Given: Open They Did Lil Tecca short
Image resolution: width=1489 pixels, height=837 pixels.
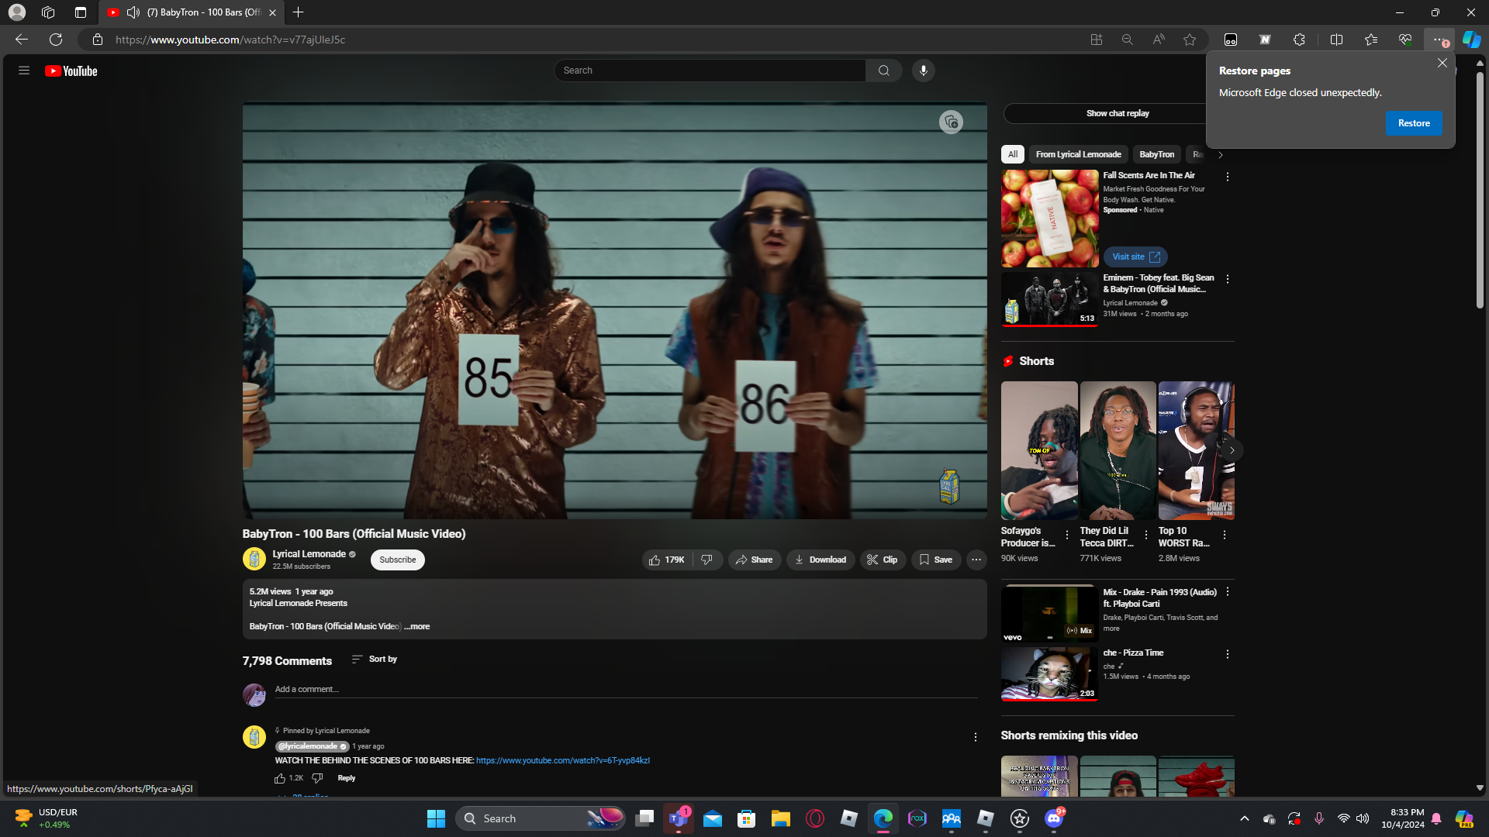Looking at the screenshot, I should (x=1118, y=450).
